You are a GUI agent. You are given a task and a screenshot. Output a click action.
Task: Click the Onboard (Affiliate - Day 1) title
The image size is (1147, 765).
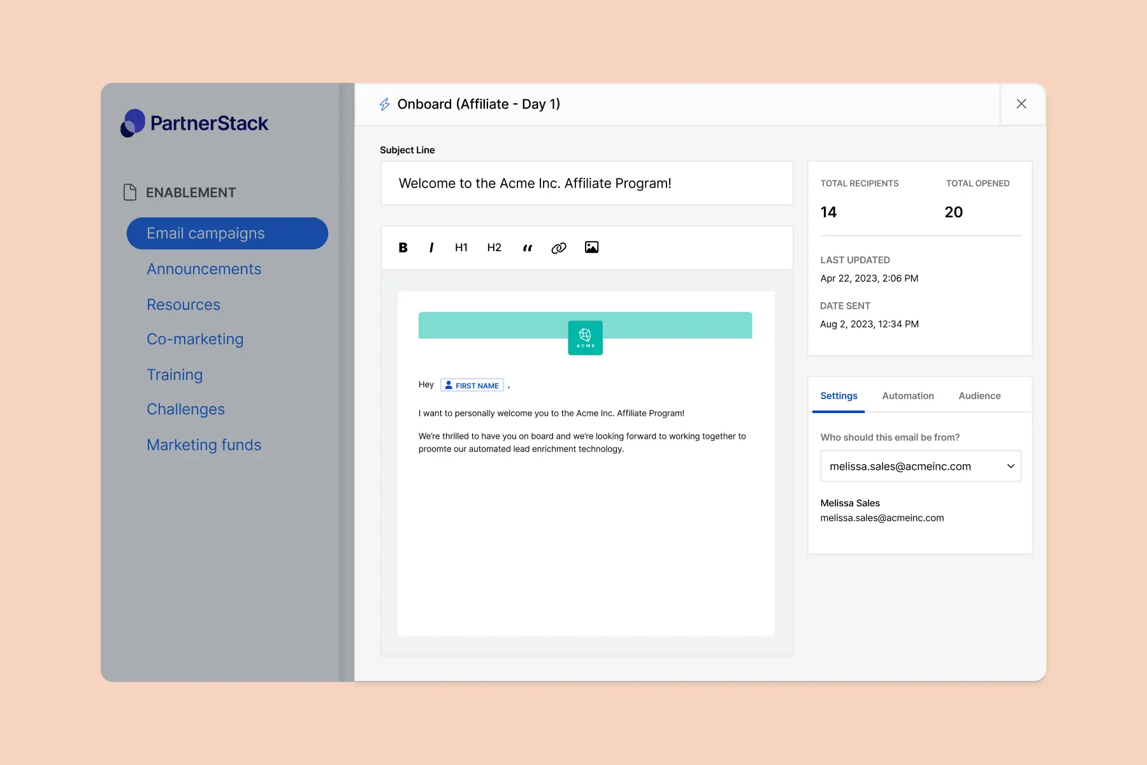coord(479,105)
